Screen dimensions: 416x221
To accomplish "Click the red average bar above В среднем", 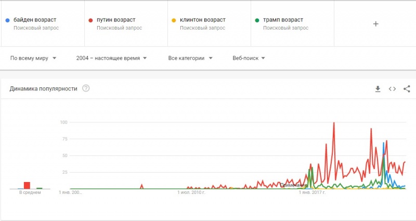I will 27,185.
